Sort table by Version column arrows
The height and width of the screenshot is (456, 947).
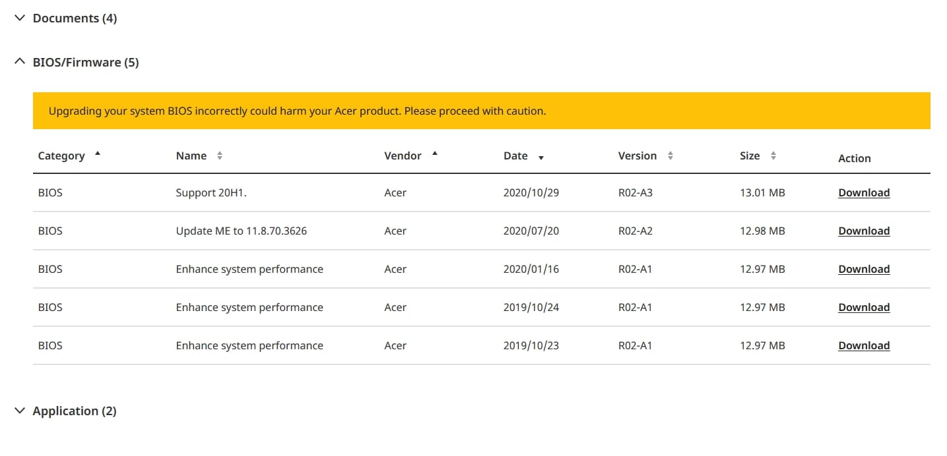pyautogui.click(x=670, y=156)
